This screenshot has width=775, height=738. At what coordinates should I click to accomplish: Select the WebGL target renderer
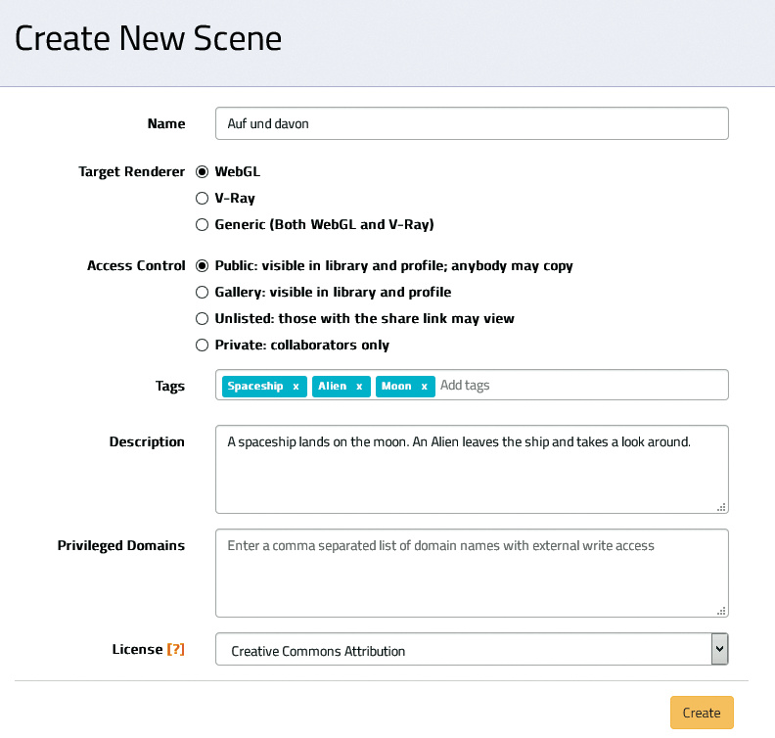click(203, 171)
